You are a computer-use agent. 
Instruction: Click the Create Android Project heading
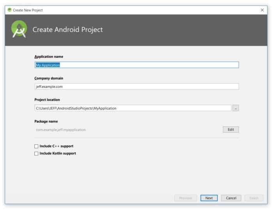[67, 30]
